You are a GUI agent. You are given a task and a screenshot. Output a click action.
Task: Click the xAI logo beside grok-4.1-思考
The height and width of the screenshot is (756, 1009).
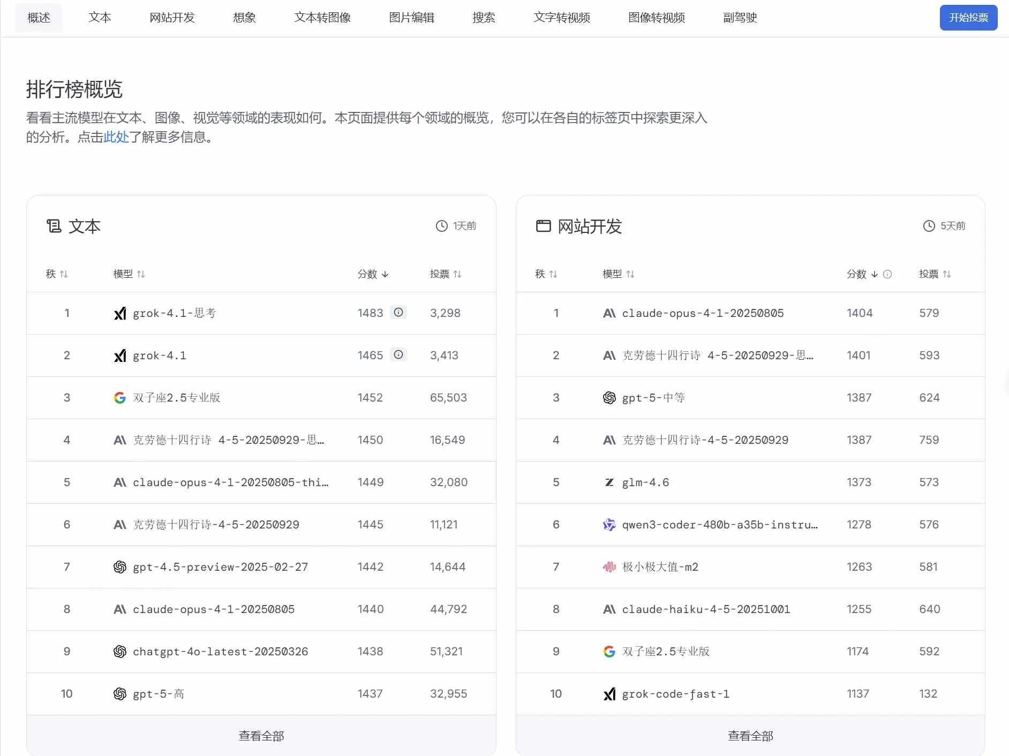point(120,313)
